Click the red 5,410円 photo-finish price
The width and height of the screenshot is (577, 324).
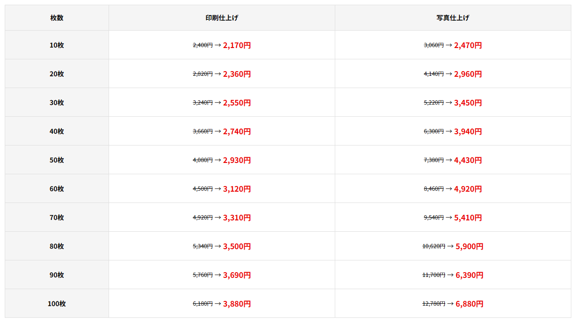tap(468, 218)
